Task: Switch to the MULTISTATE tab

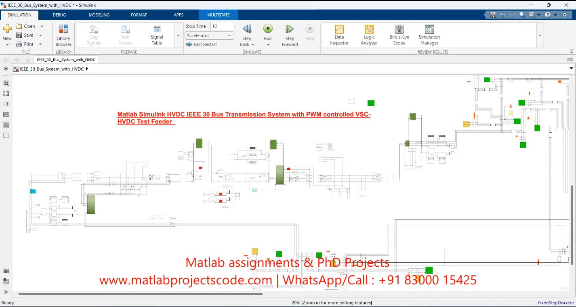Action: pos(218,15)
